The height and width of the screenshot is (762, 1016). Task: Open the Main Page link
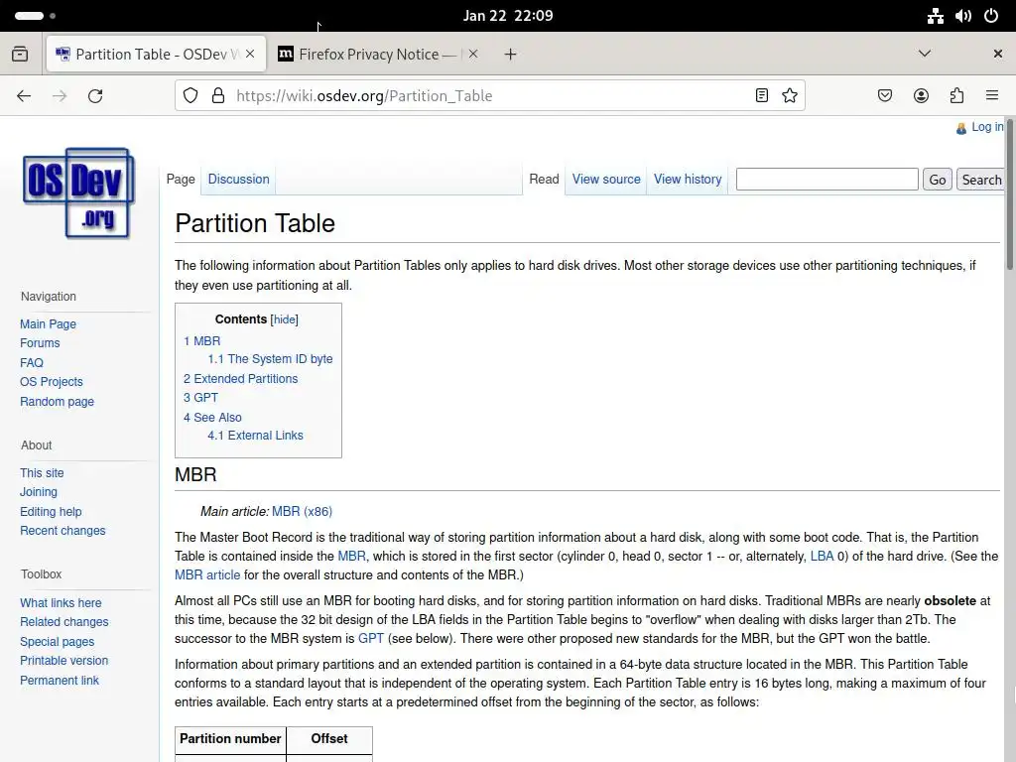(x=48, y=324)
